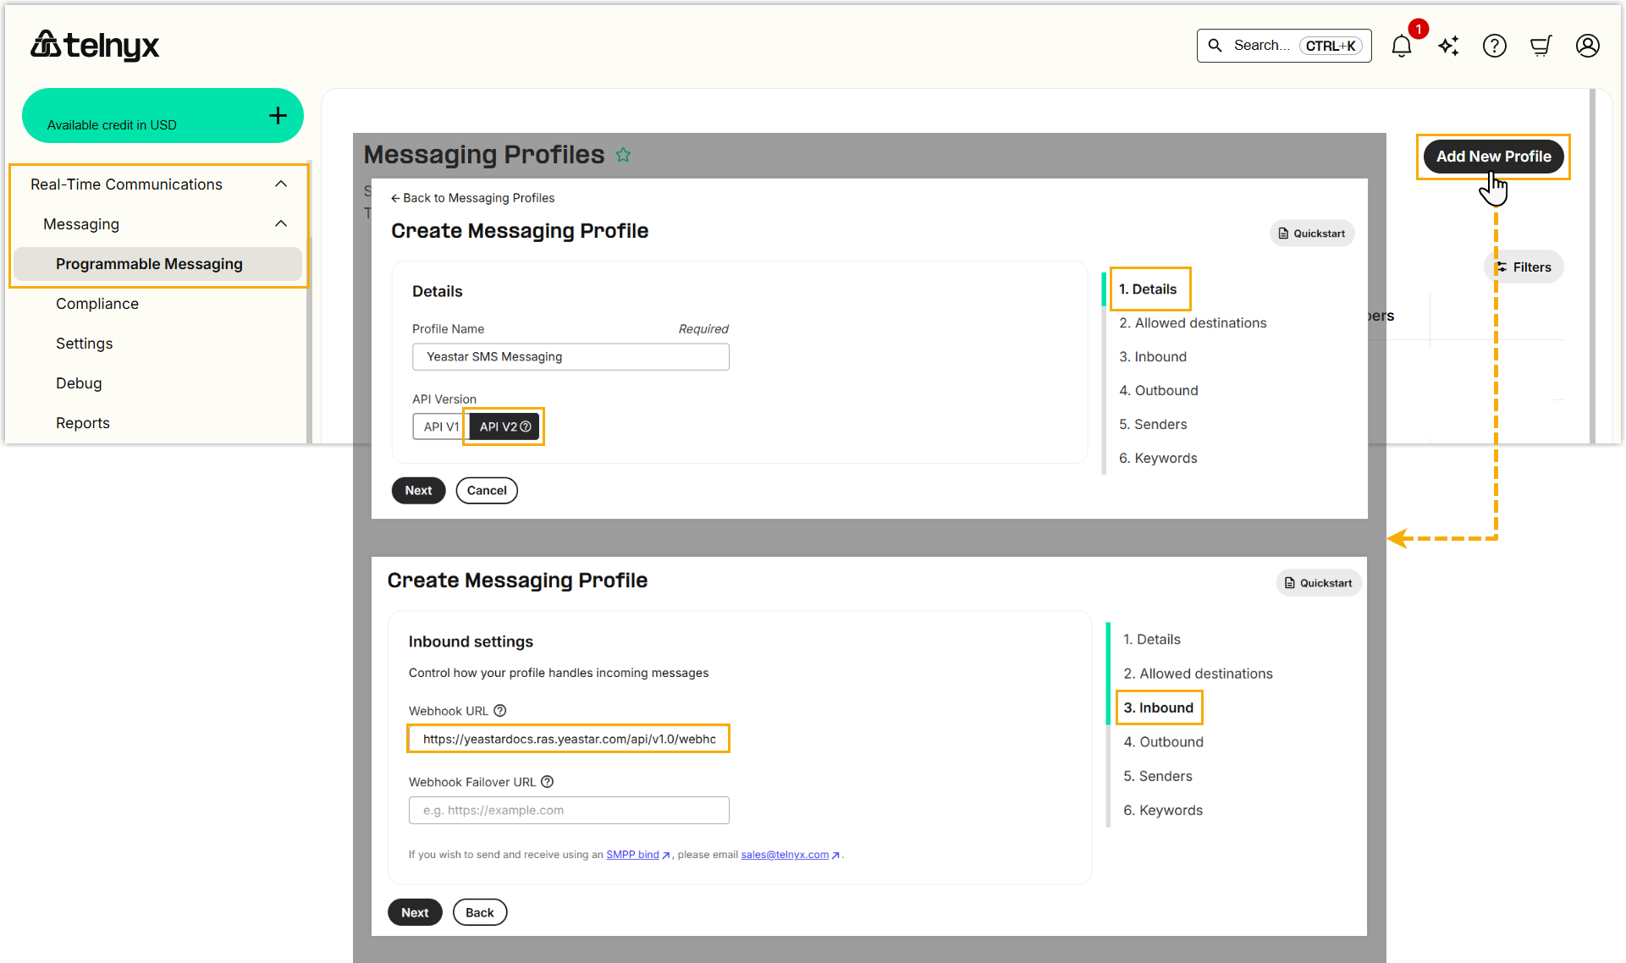Click the plus icon to add credit

point(278,116)
